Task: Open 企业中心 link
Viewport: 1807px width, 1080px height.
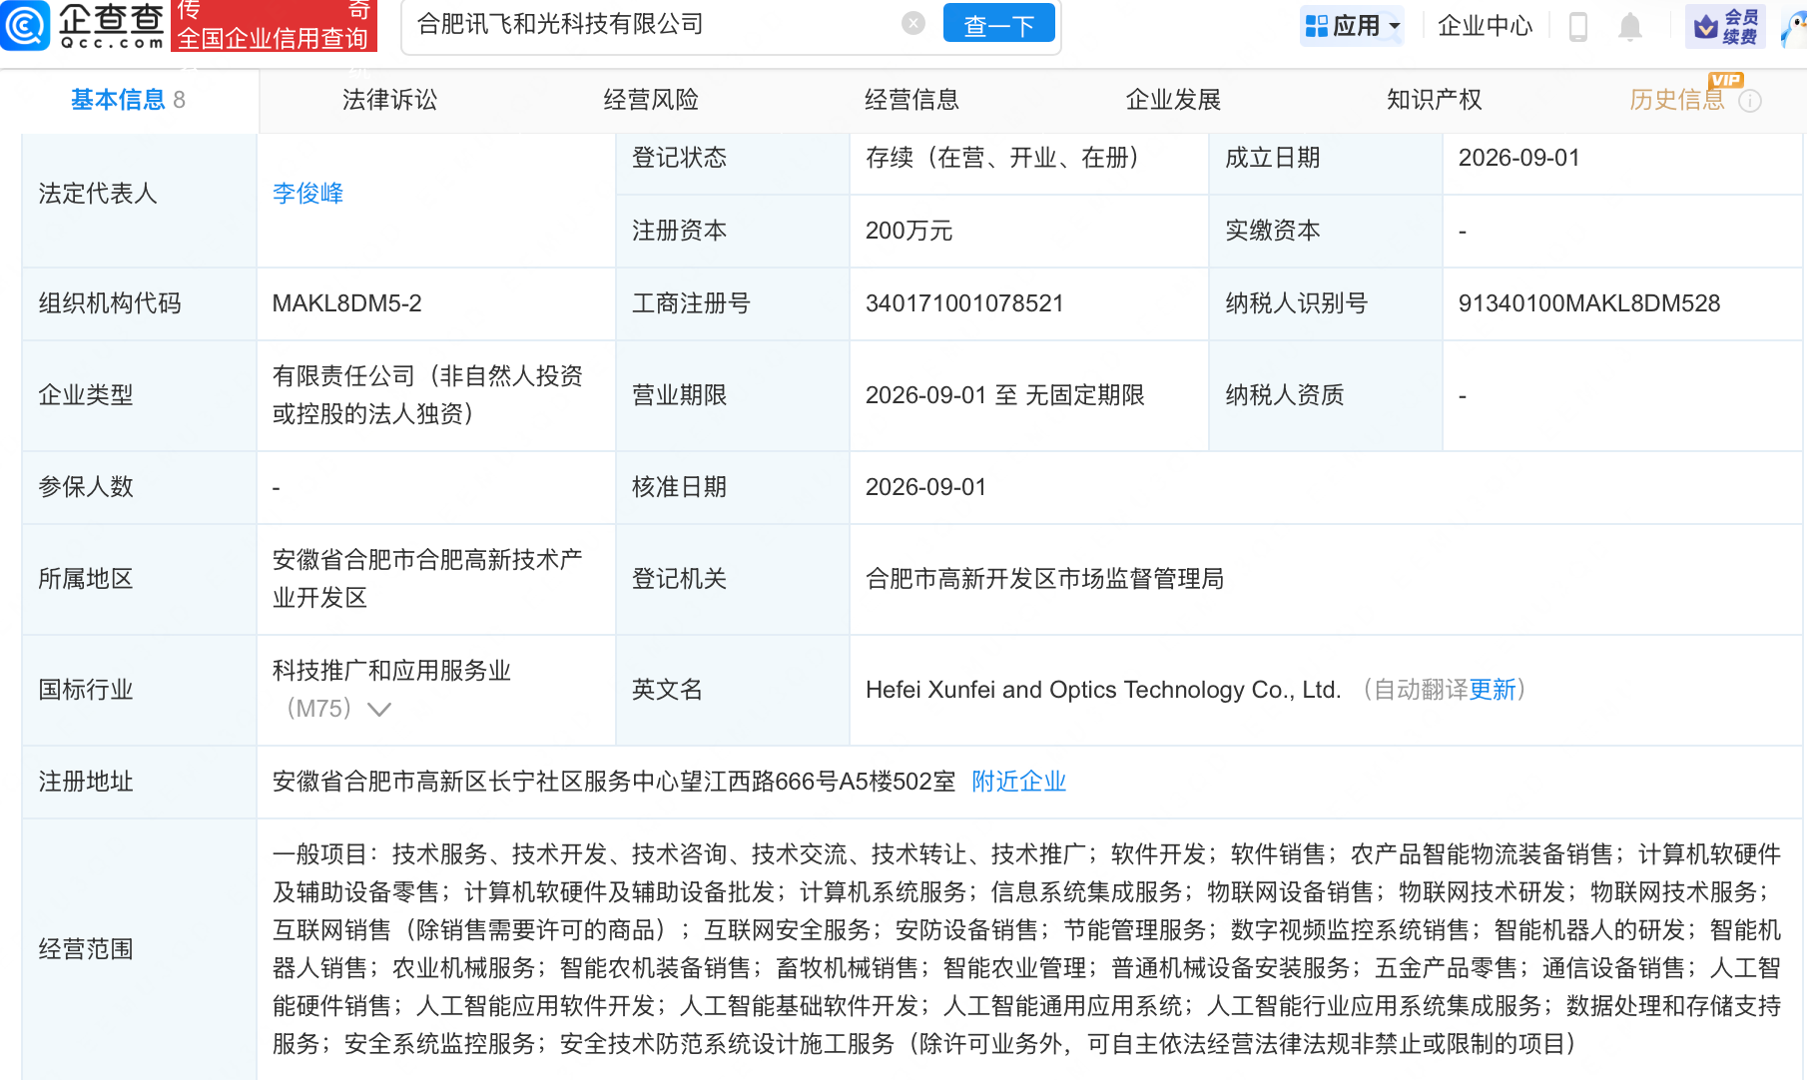Action: (1485, 26)
